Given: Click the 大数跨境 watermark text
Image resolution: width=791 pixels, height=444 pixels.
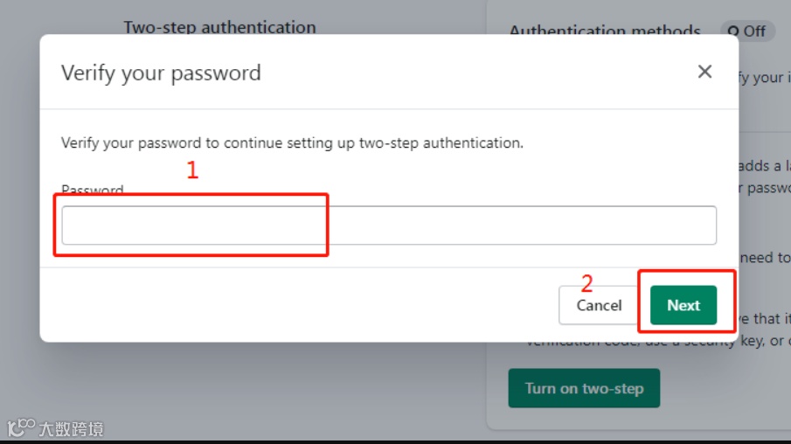Looking at the screenshot, I should tap(71, 429).
